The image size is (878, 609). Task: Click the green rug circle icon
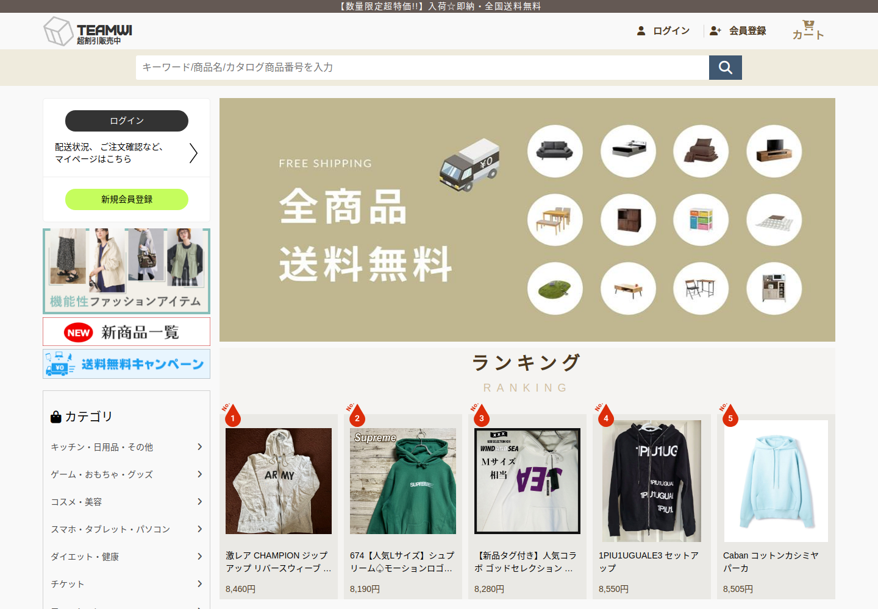555,289
